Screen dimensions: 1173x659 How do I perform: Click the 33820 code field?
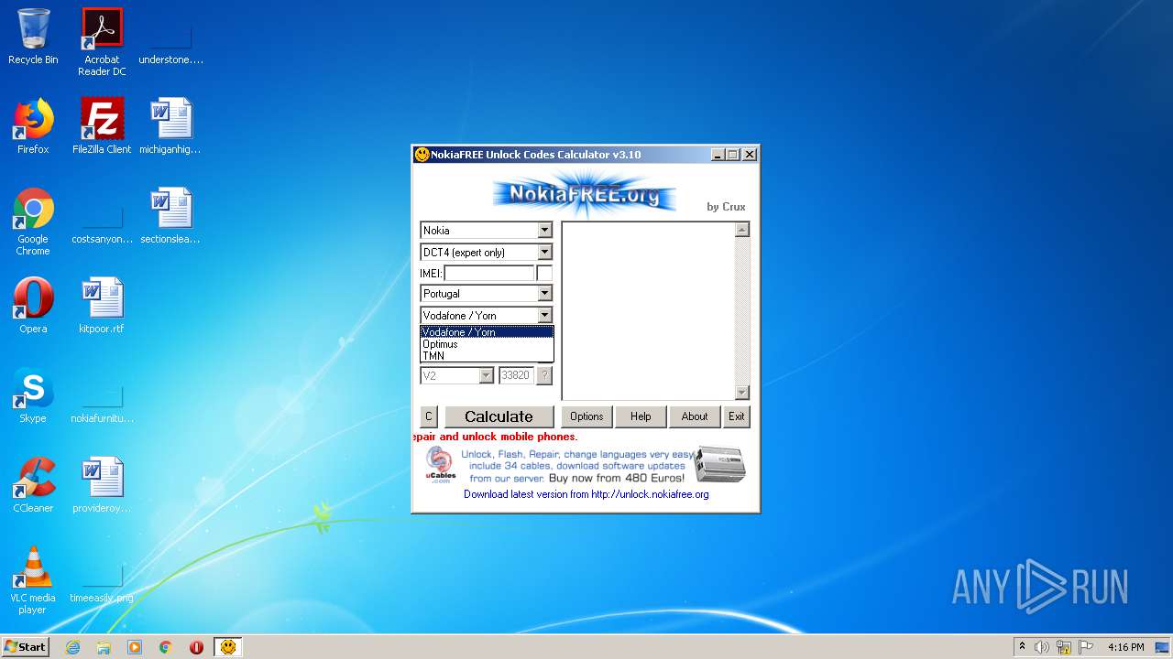click(x=516, y=375)
